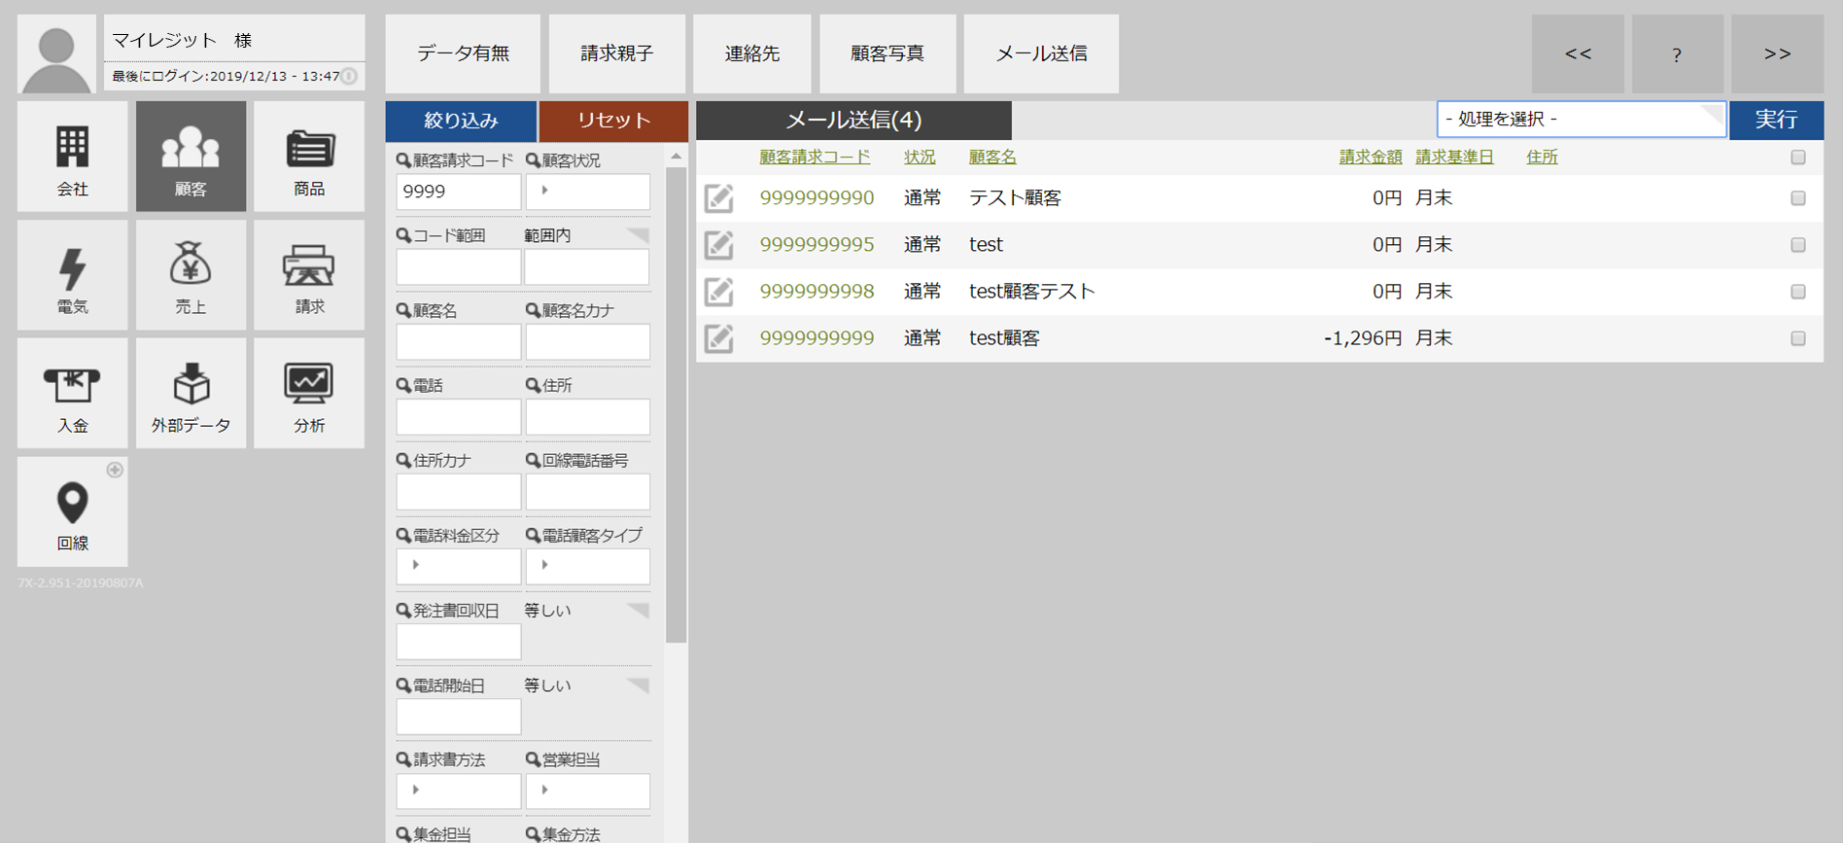Open help with the ? button

1677,53
